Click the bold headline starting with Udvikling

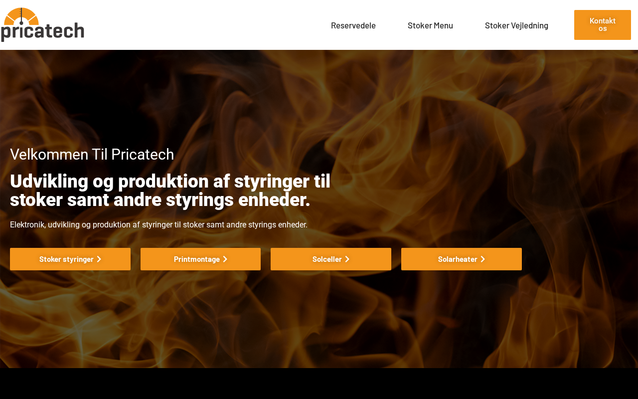click(170, 191)
